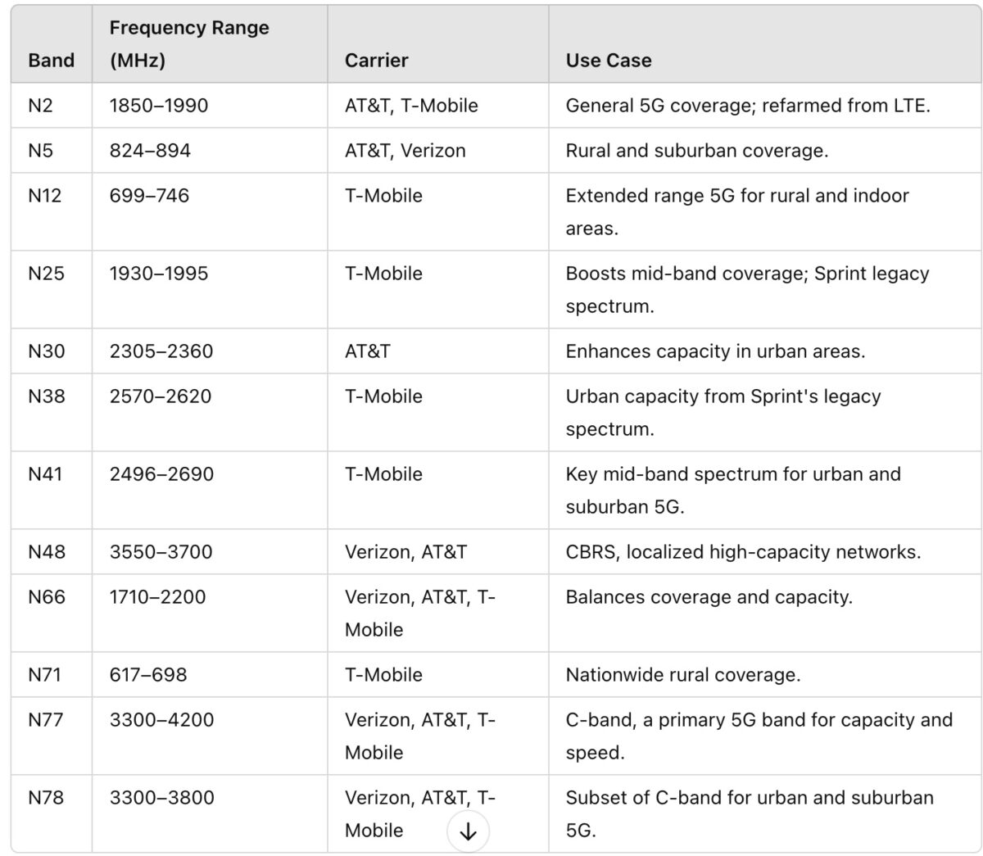The image size is (983, 856).
Task: Click the 2496–2690 frequency cell
Action: 161,474
